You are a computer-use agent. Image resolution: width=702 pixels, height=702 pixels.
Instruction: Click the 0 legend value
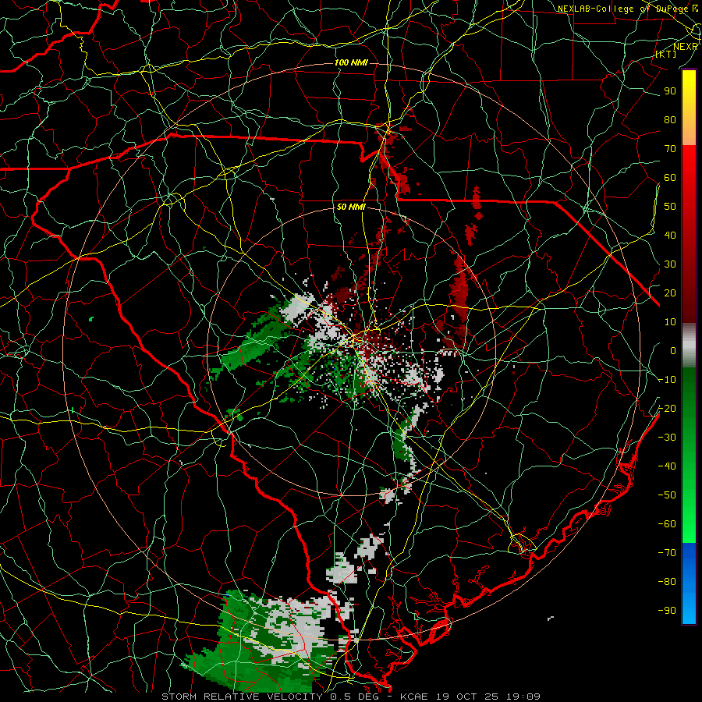point(673,351)
